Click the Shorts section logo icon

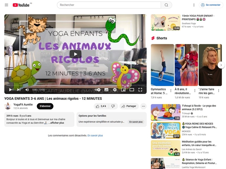click(153, 38)
